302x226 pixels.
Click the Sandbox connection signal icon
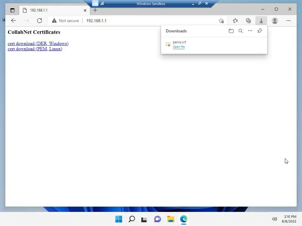point(102,3)
